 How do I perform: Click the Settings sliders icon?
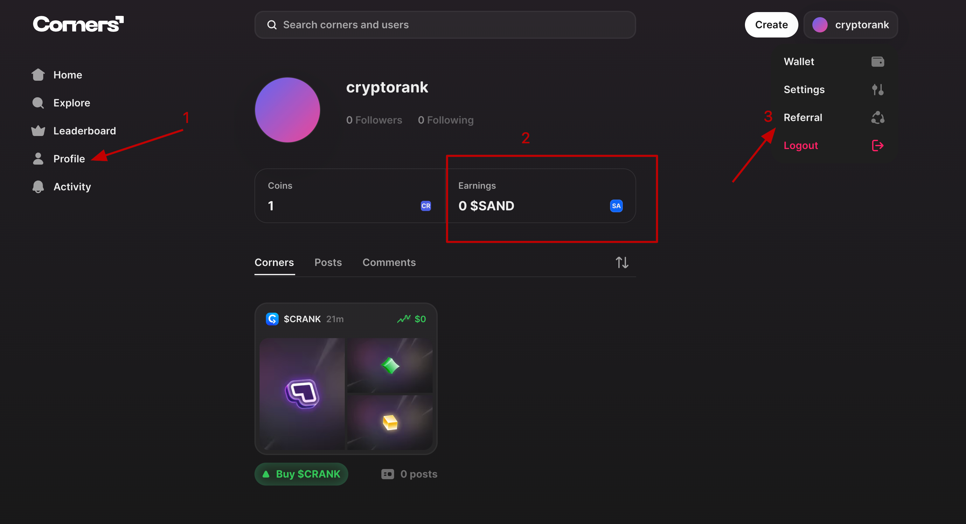coord(878,90)
